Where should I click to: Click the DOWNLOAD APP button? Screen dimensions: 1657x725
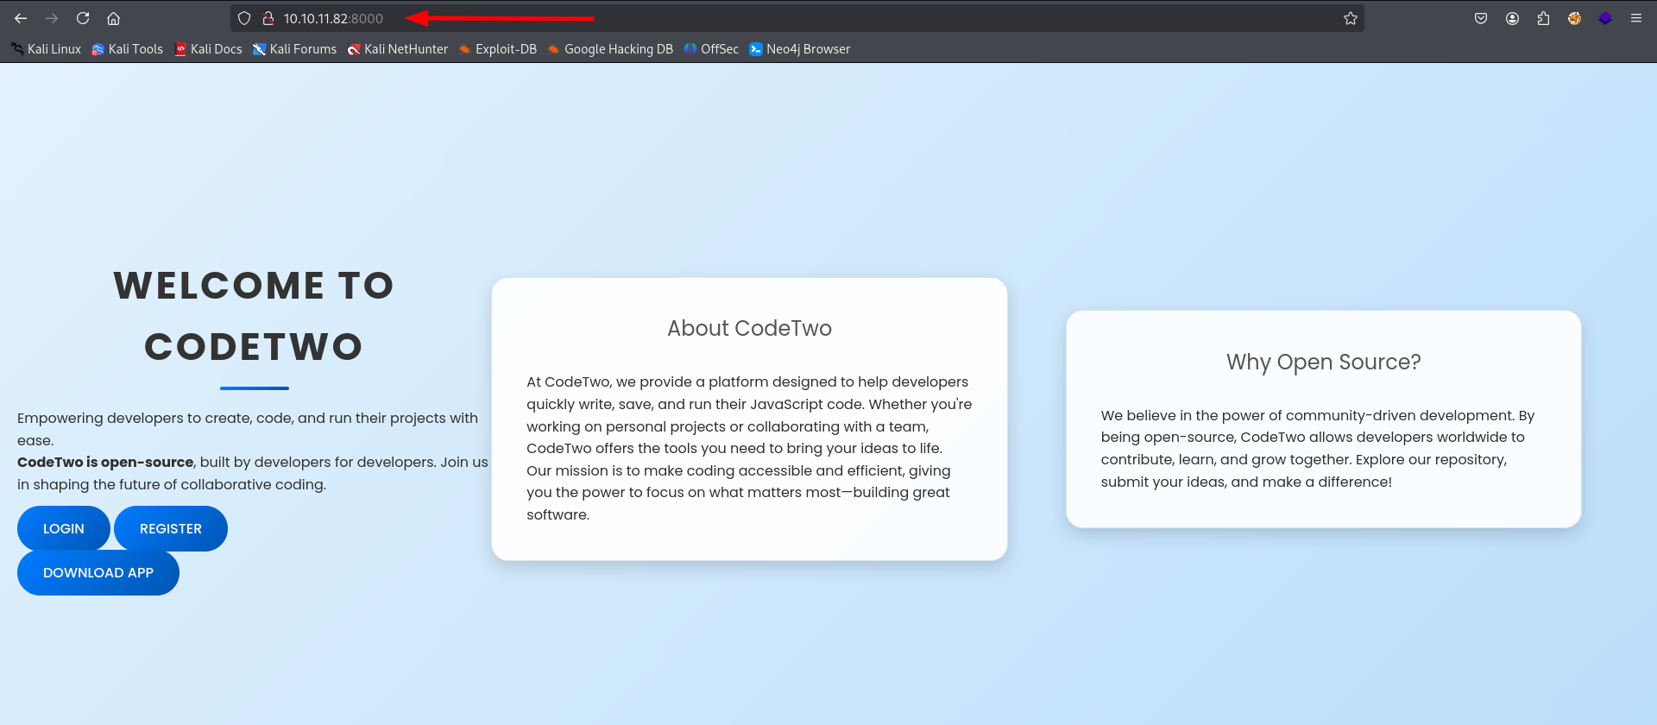pyautogui.click(x=98, y=573)
